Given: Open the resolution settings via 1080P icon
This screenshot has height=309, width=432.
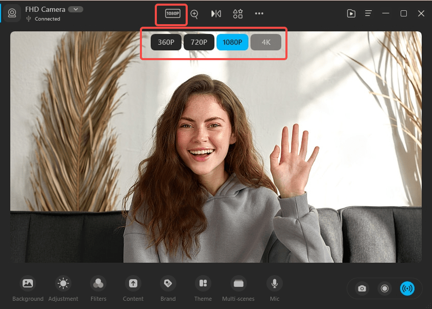Looking at the screenshot, I should point(171,14).
